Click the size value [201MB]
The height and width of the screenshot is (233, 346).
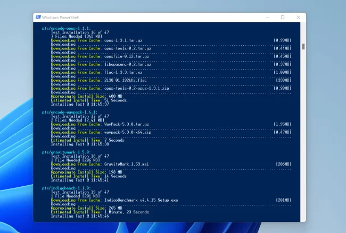(284, 200)
